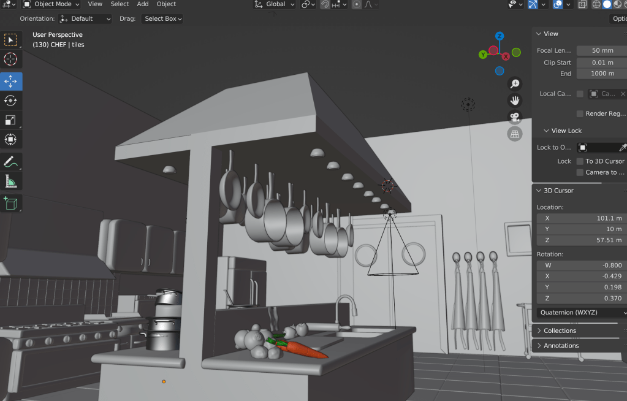Enable Lock To 3D Cursor checkbox
Screen dimensions: 627x401
pyautogui.click(x=580, y=161)
